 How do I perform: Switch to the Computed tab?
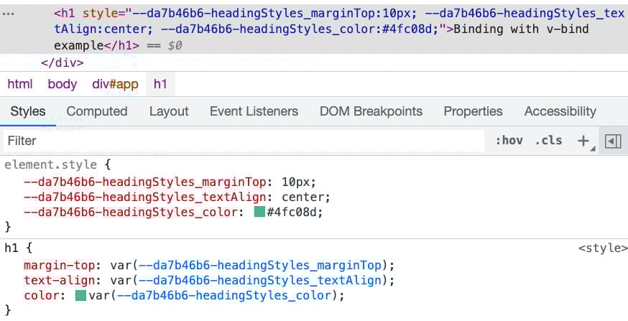[x=97, y=111]
